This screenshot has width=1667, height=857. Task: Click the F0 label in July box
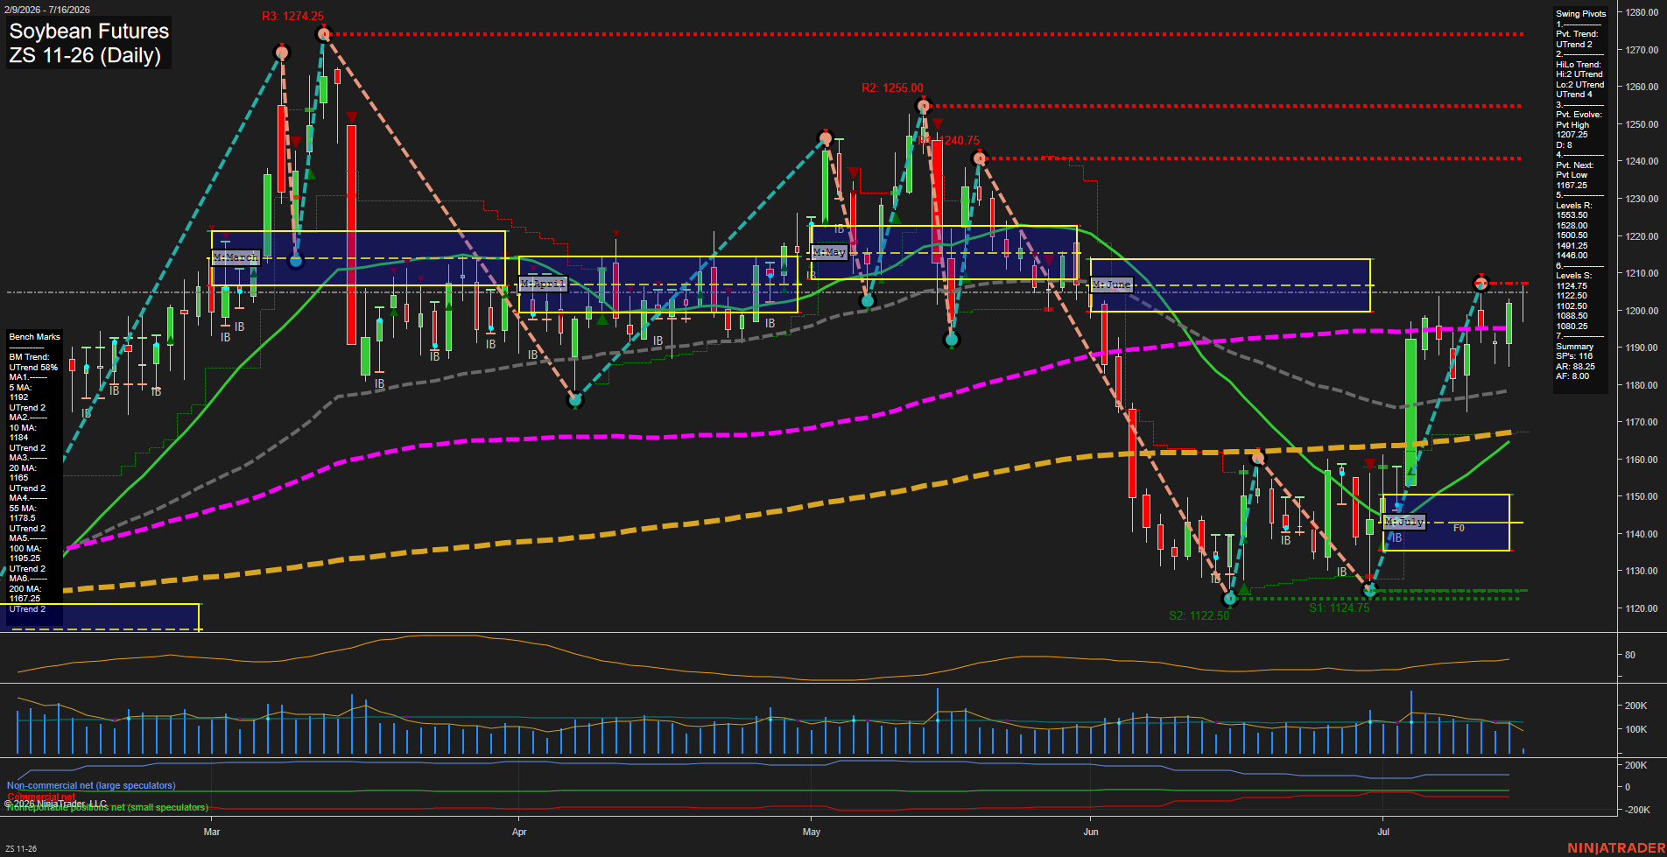pos(1459,528)
